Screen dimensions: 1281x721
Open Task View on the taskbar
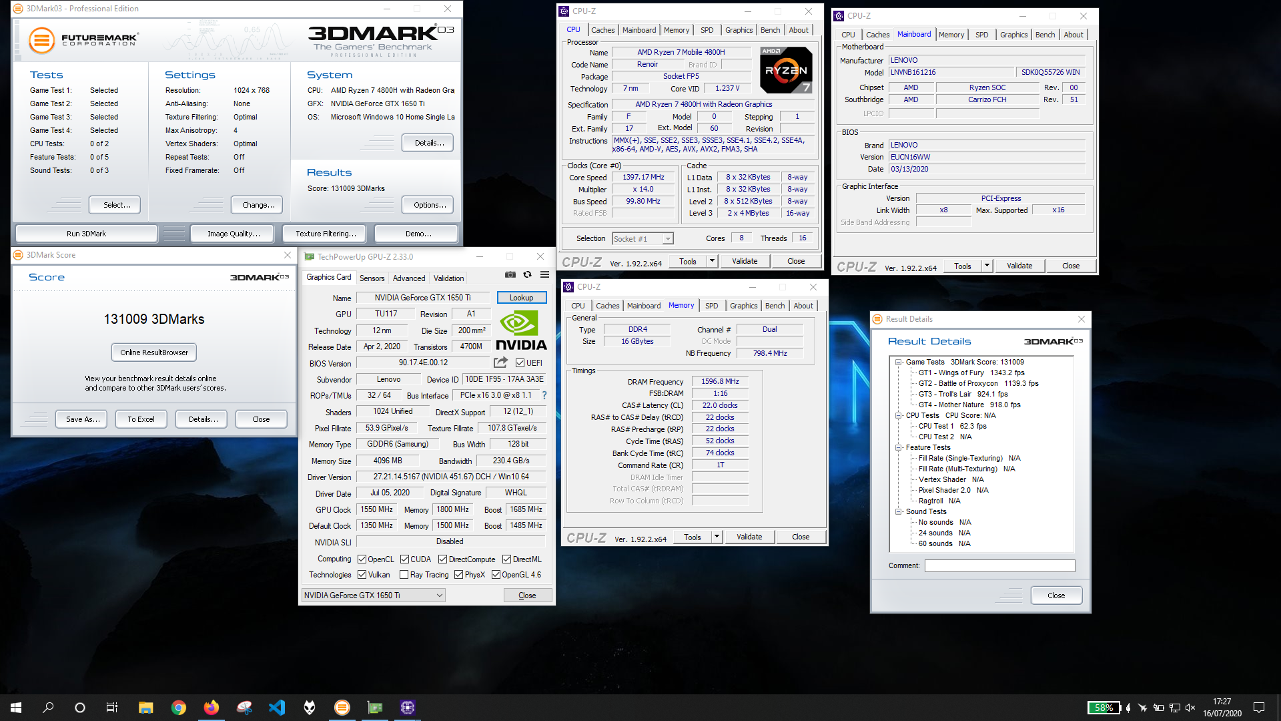(x=112, y=708)
